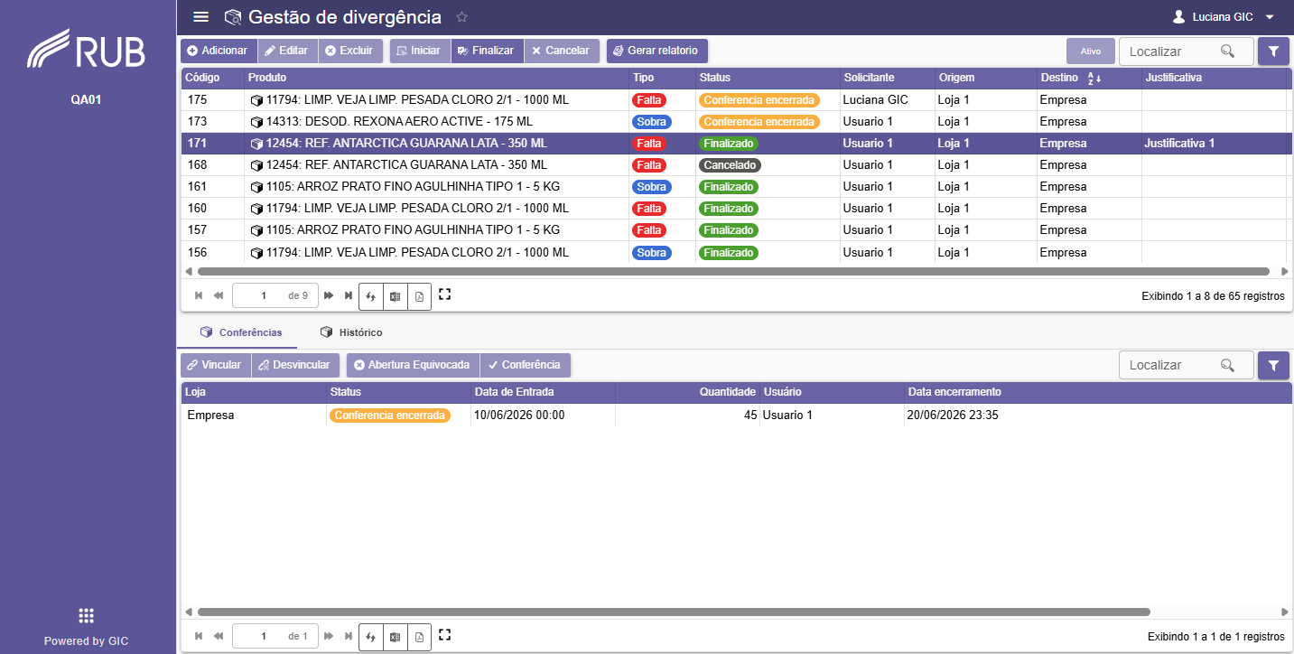
Task: Click the Cancelar toolbar button
Action: tap(562, 51)
